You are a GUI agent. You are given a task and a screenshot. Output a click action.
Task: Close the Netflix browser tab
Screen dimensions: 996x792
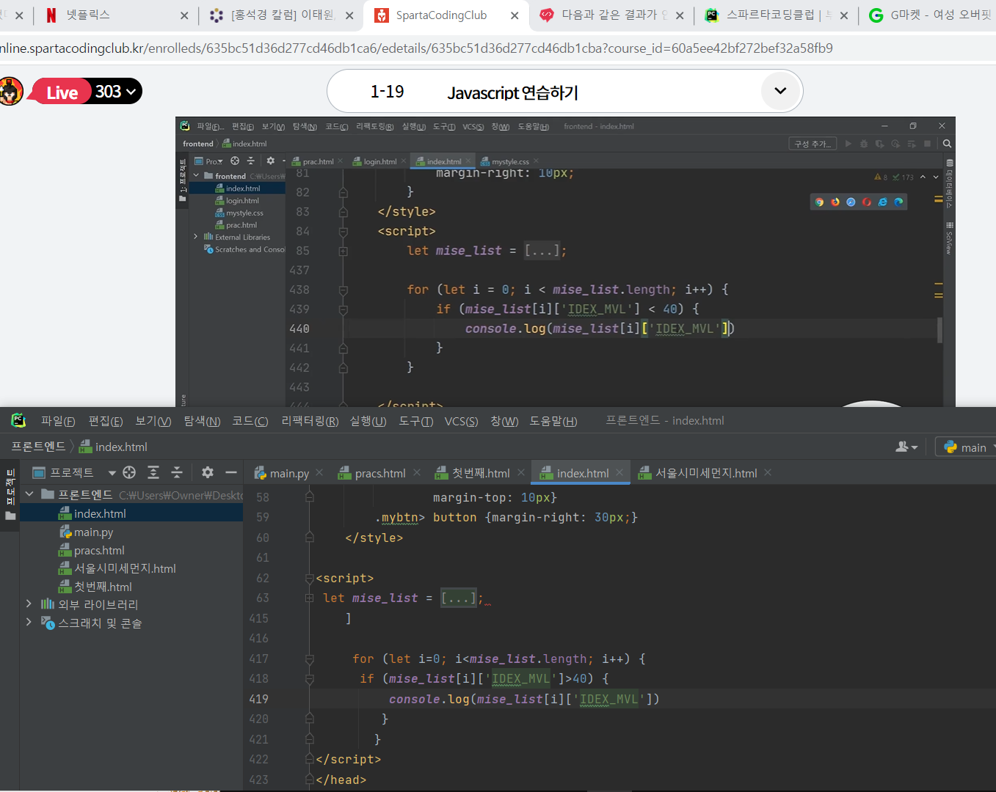tap(183, 15)
